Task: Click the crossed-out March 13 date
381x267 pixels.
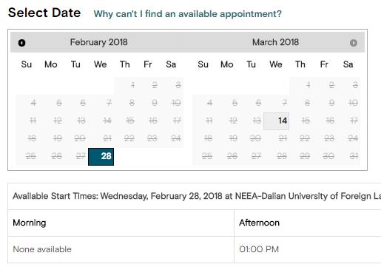Action: [x=257, y=121]
